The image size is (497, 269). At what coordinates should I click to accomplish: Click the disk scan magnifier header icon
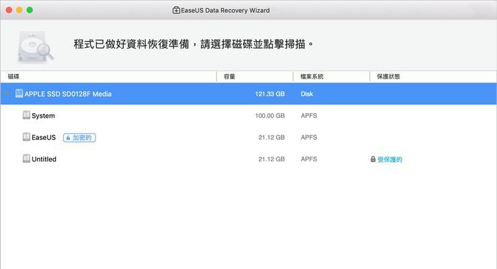(35, 47)
